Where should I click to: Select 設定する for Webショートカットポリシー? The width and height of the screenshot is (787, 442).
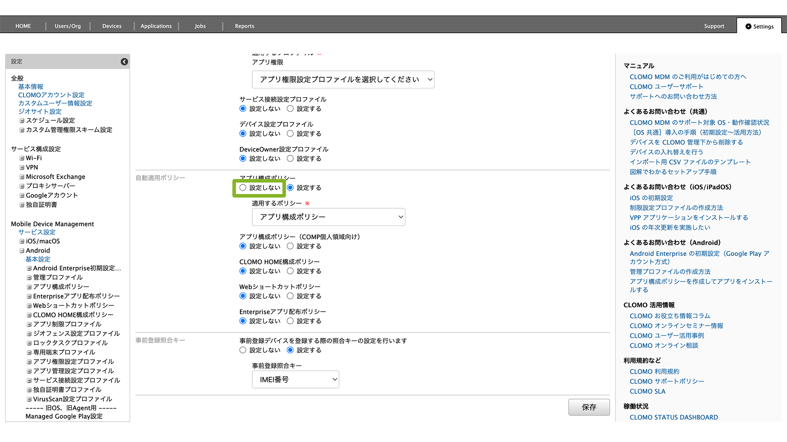point(290,296)
